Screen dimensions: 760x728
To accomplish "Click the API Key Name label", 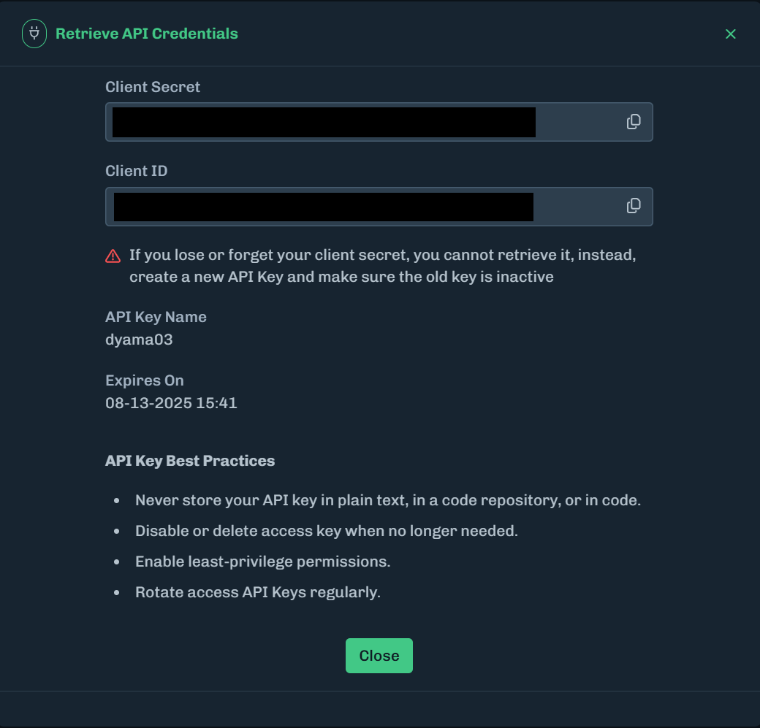I will 156,317.
